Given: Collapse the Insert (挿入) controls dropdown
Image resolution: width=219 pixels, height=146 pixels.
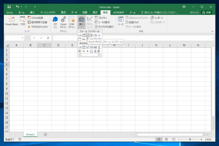Looking at the screenshot, I should click(82, 22).
